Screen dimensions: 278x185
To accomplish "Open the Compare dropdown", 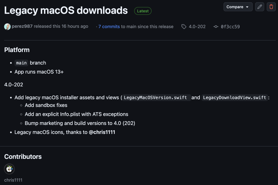I will pyautogui.click(x=238, y=7).
